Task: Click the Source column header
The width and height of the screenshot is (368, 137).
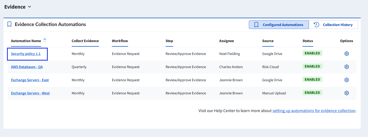Action: tap(268, 41)
